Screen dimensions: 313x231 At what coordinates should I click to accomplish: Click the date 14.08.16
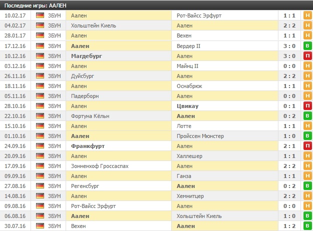click(x=15, y=196)
